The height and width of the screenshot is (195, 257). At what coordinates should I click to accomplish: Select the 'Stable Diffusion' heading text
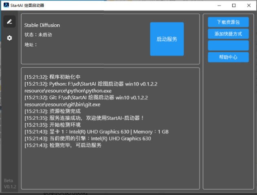coord(42,25)
